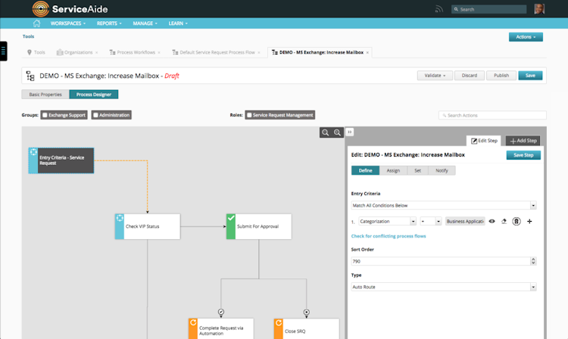The image size is (568, 339).
Task: Focus the Search Actions field
Action: pyautogui.click(x=493, y=116)
